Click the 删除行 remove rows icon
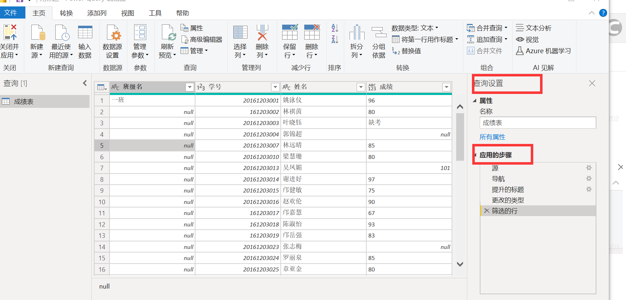626x300 pixels. point(312,32)
